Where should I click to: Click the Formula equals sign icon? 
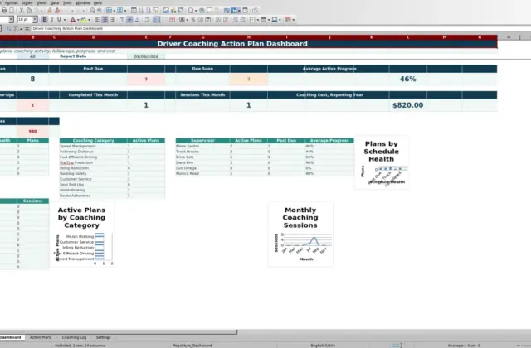point(27,29)
